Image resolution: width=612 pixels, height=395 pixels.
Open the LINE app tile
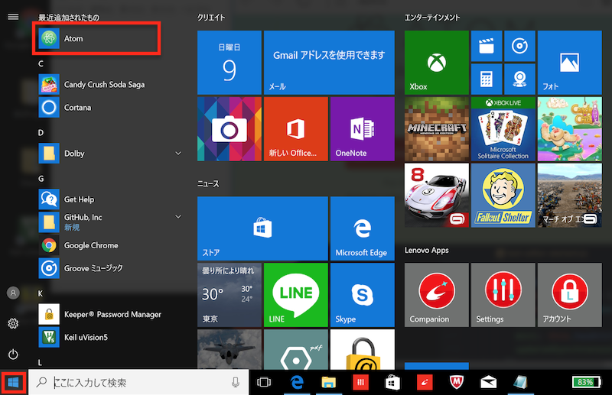coord(295,293)
